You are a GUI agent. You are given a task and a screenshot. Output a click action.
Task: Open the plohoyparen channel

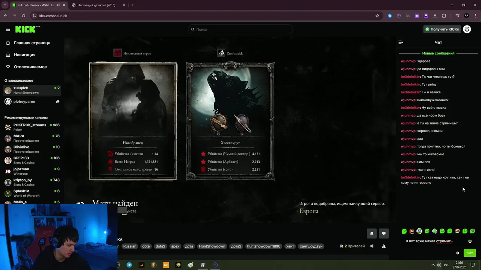tap(32, 102)
